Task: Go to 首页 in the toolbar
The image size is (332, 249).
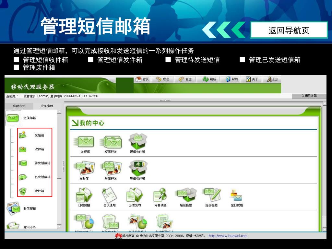Action: 142,79
